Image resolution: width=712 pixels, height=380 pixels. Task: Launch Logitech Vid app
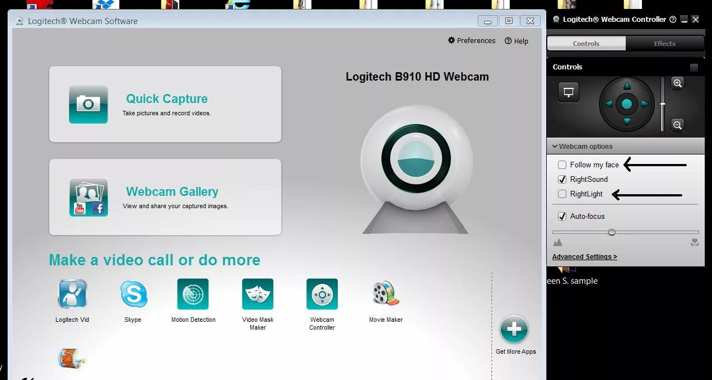click(72, 294)
